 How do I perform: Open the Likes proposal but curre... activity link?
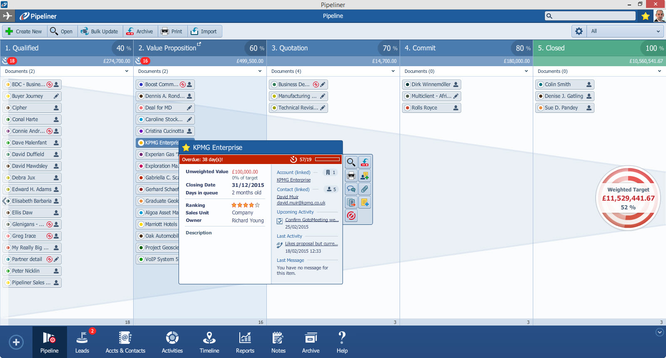[311, 244]
